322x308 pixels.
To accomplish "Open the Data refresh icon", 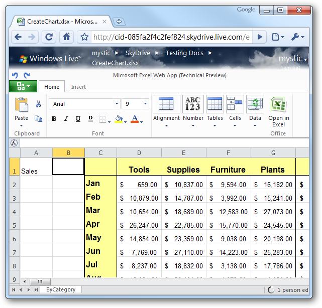I will pos(255,104).
